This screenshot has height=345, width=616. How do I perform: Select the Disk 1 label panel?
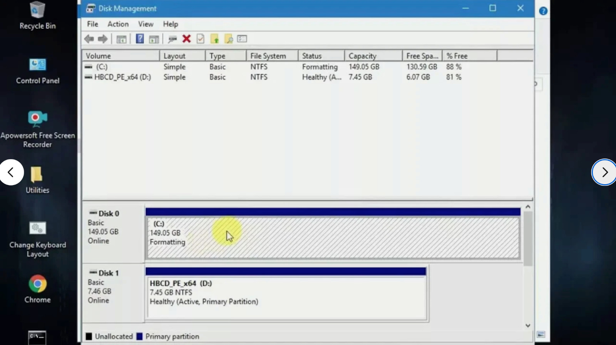click(113, 293)
